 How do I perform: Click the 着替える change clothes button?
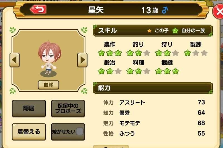point(29,132)
